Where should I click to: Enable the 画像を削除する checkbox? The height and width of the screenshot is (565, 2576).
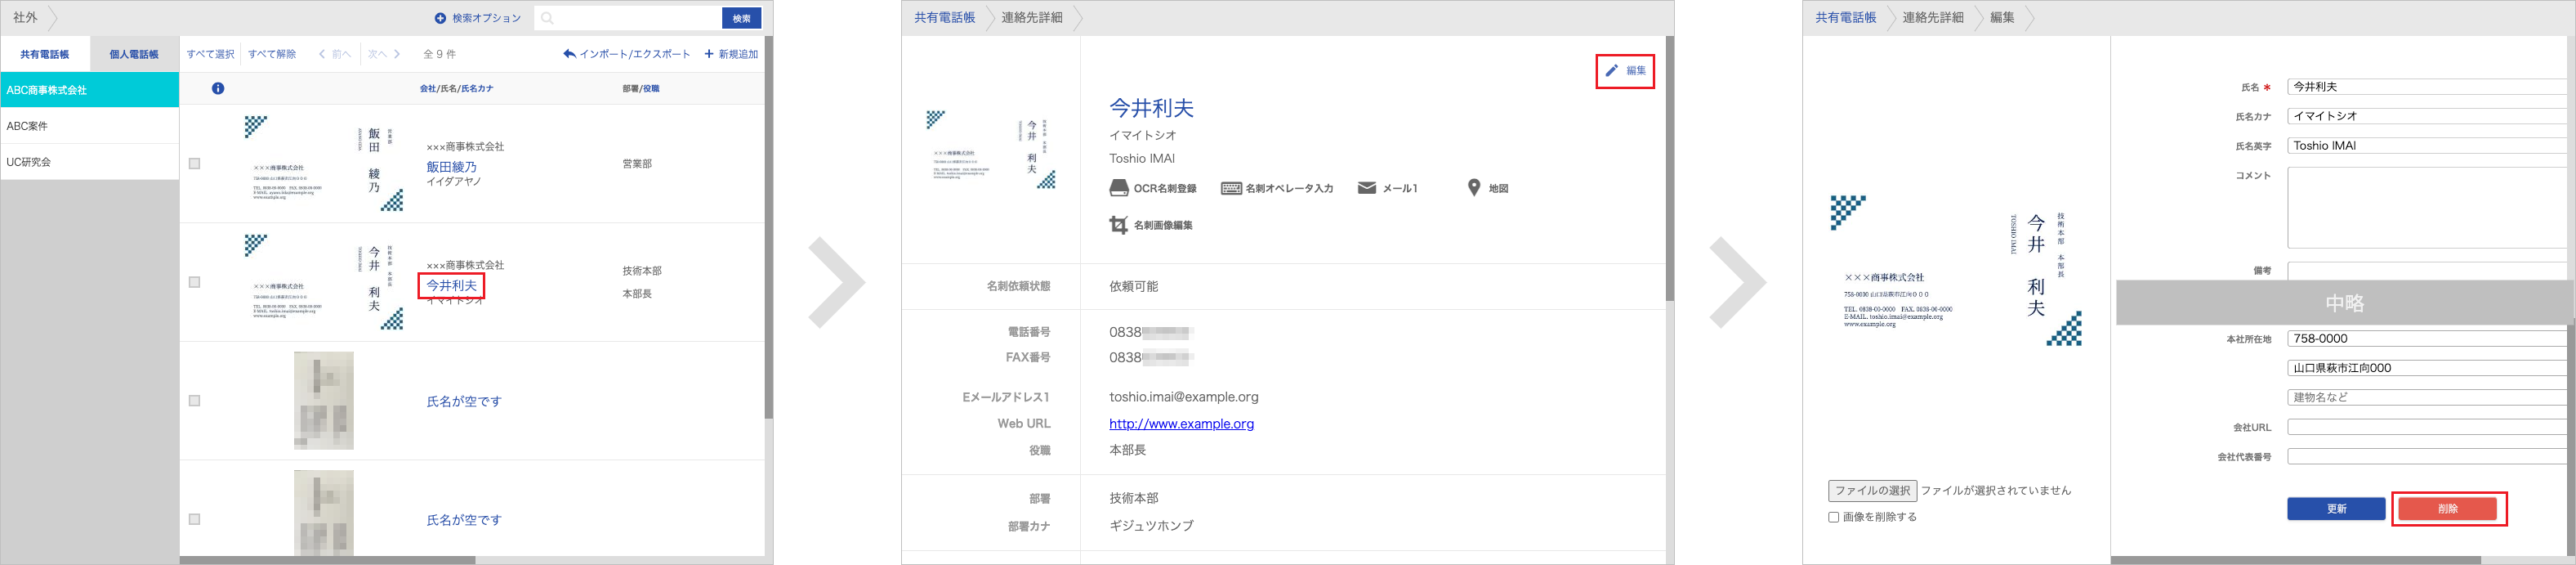(x=1833, y=517)
